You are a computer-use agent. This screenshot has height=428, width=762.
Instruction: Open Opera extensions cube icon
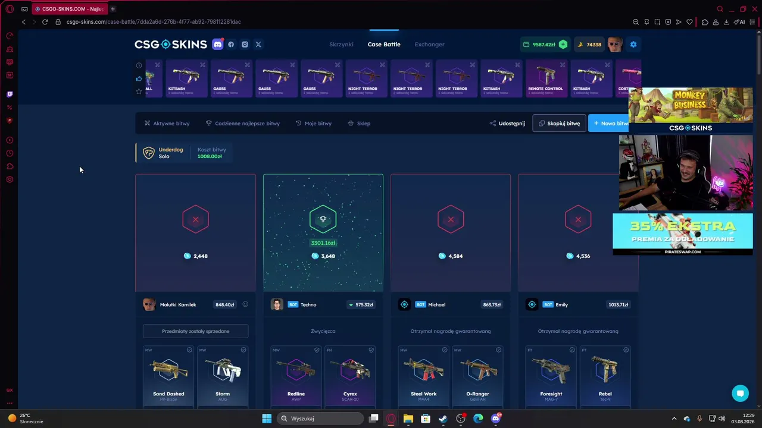705,22
